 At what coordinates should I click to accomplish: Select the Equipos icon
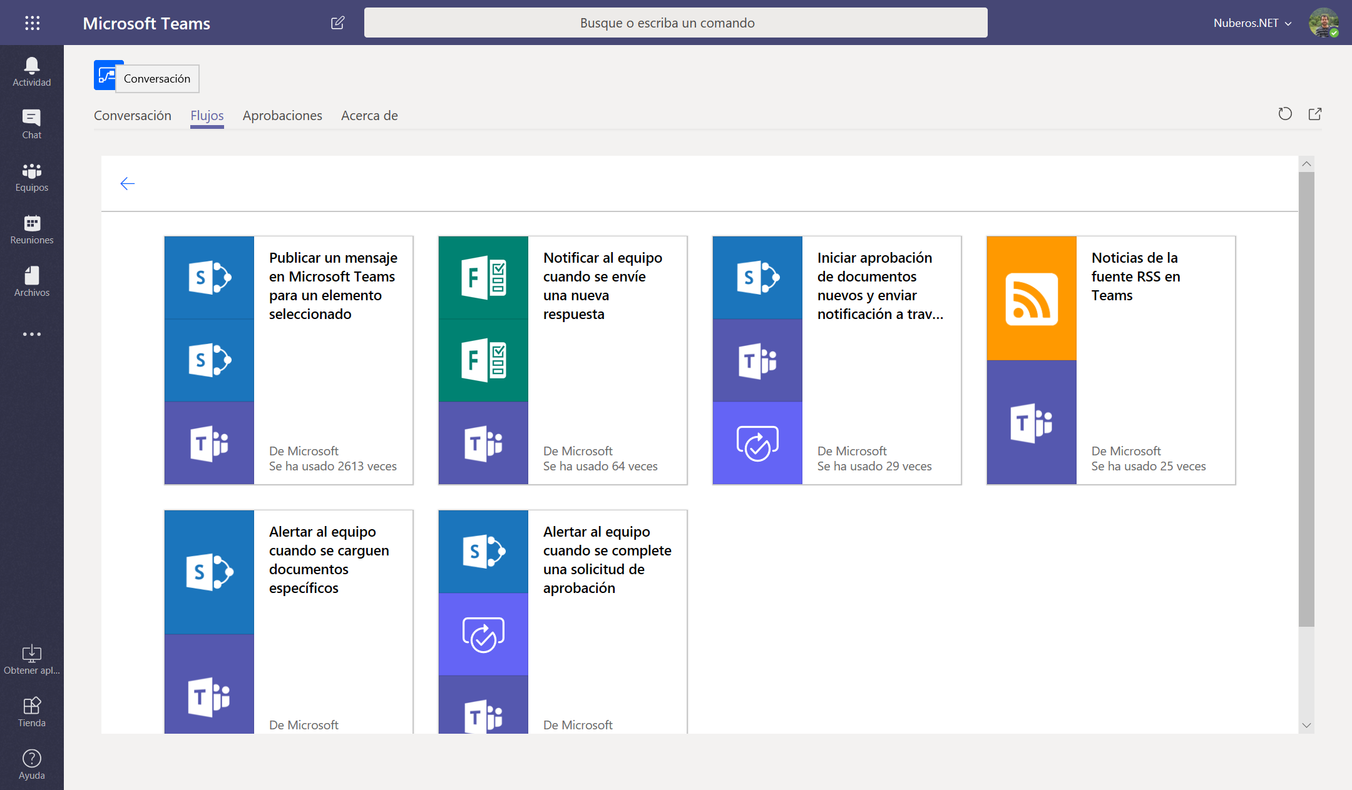point(31,176)
